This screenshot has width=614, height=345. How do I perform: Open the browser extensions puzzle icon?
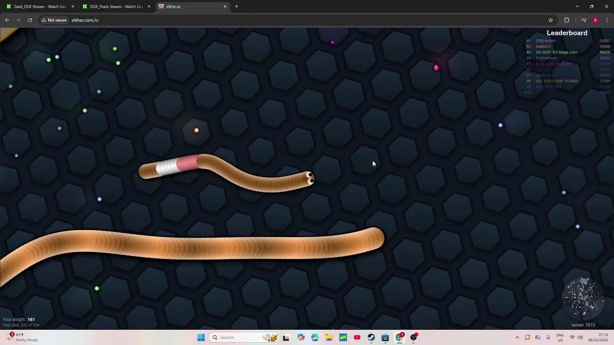pyautogui.click(x=567, y=20)
